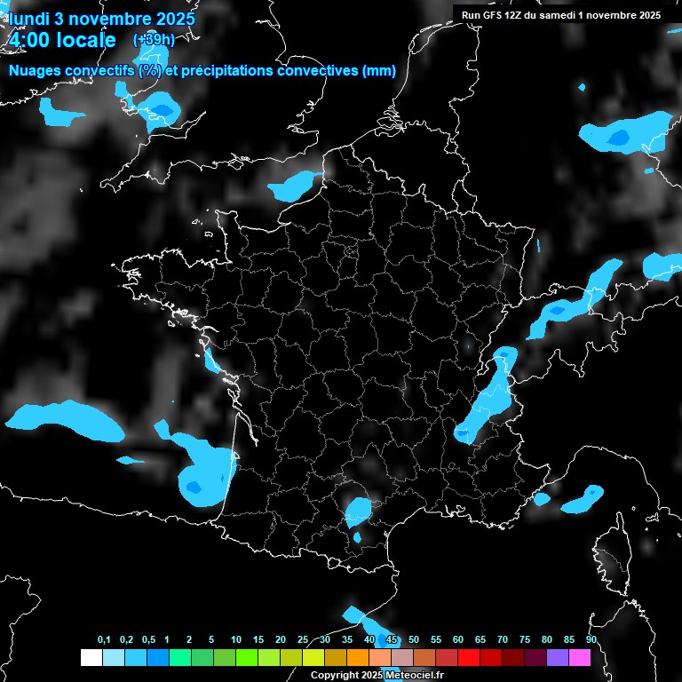Screen dimensions: 682x682
Task: Click the "55" legend label
Action: (436, 639)
